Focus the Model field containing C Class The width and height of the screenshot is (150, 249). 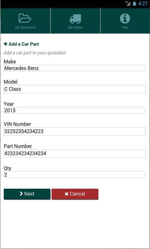[75, 89]
